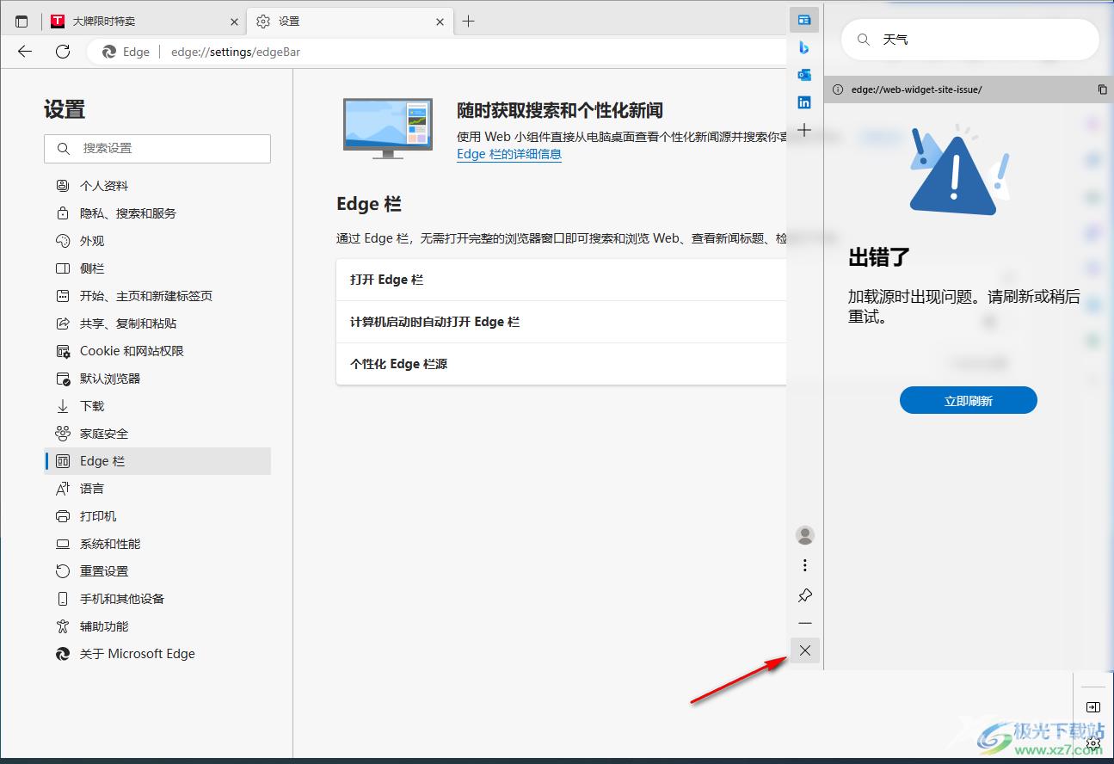Open the browser sidebar settings gear icon
The width and height of the screenshot is (1114, 764).
point(1094,742)
